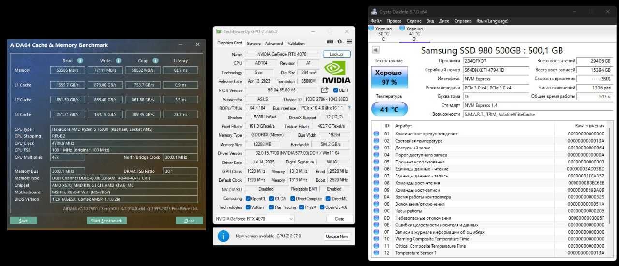Toggle the Ray Tracing checkbox
This screenshot has height=266, width=619.
click(272, 207)
